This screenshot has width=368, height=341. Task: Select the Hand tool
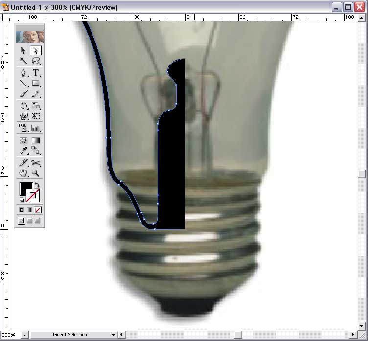click(23, 173)
